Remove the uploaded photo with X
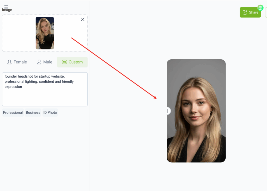This screenshot has width=267, height=191. coord(83,20)
